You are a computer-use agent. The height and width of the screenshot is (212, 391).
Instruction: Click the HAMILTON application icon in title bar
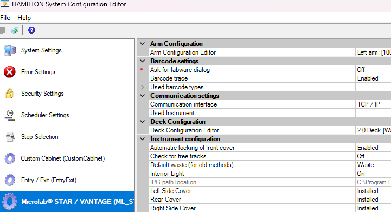pos(5,4)
